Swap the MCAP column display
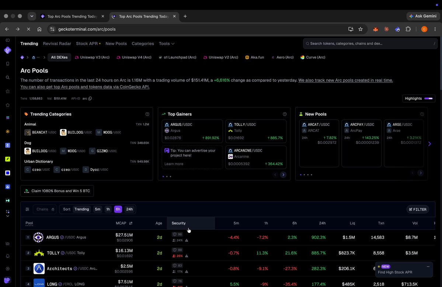This screenshot has height=287, width=442. [131, 223]
